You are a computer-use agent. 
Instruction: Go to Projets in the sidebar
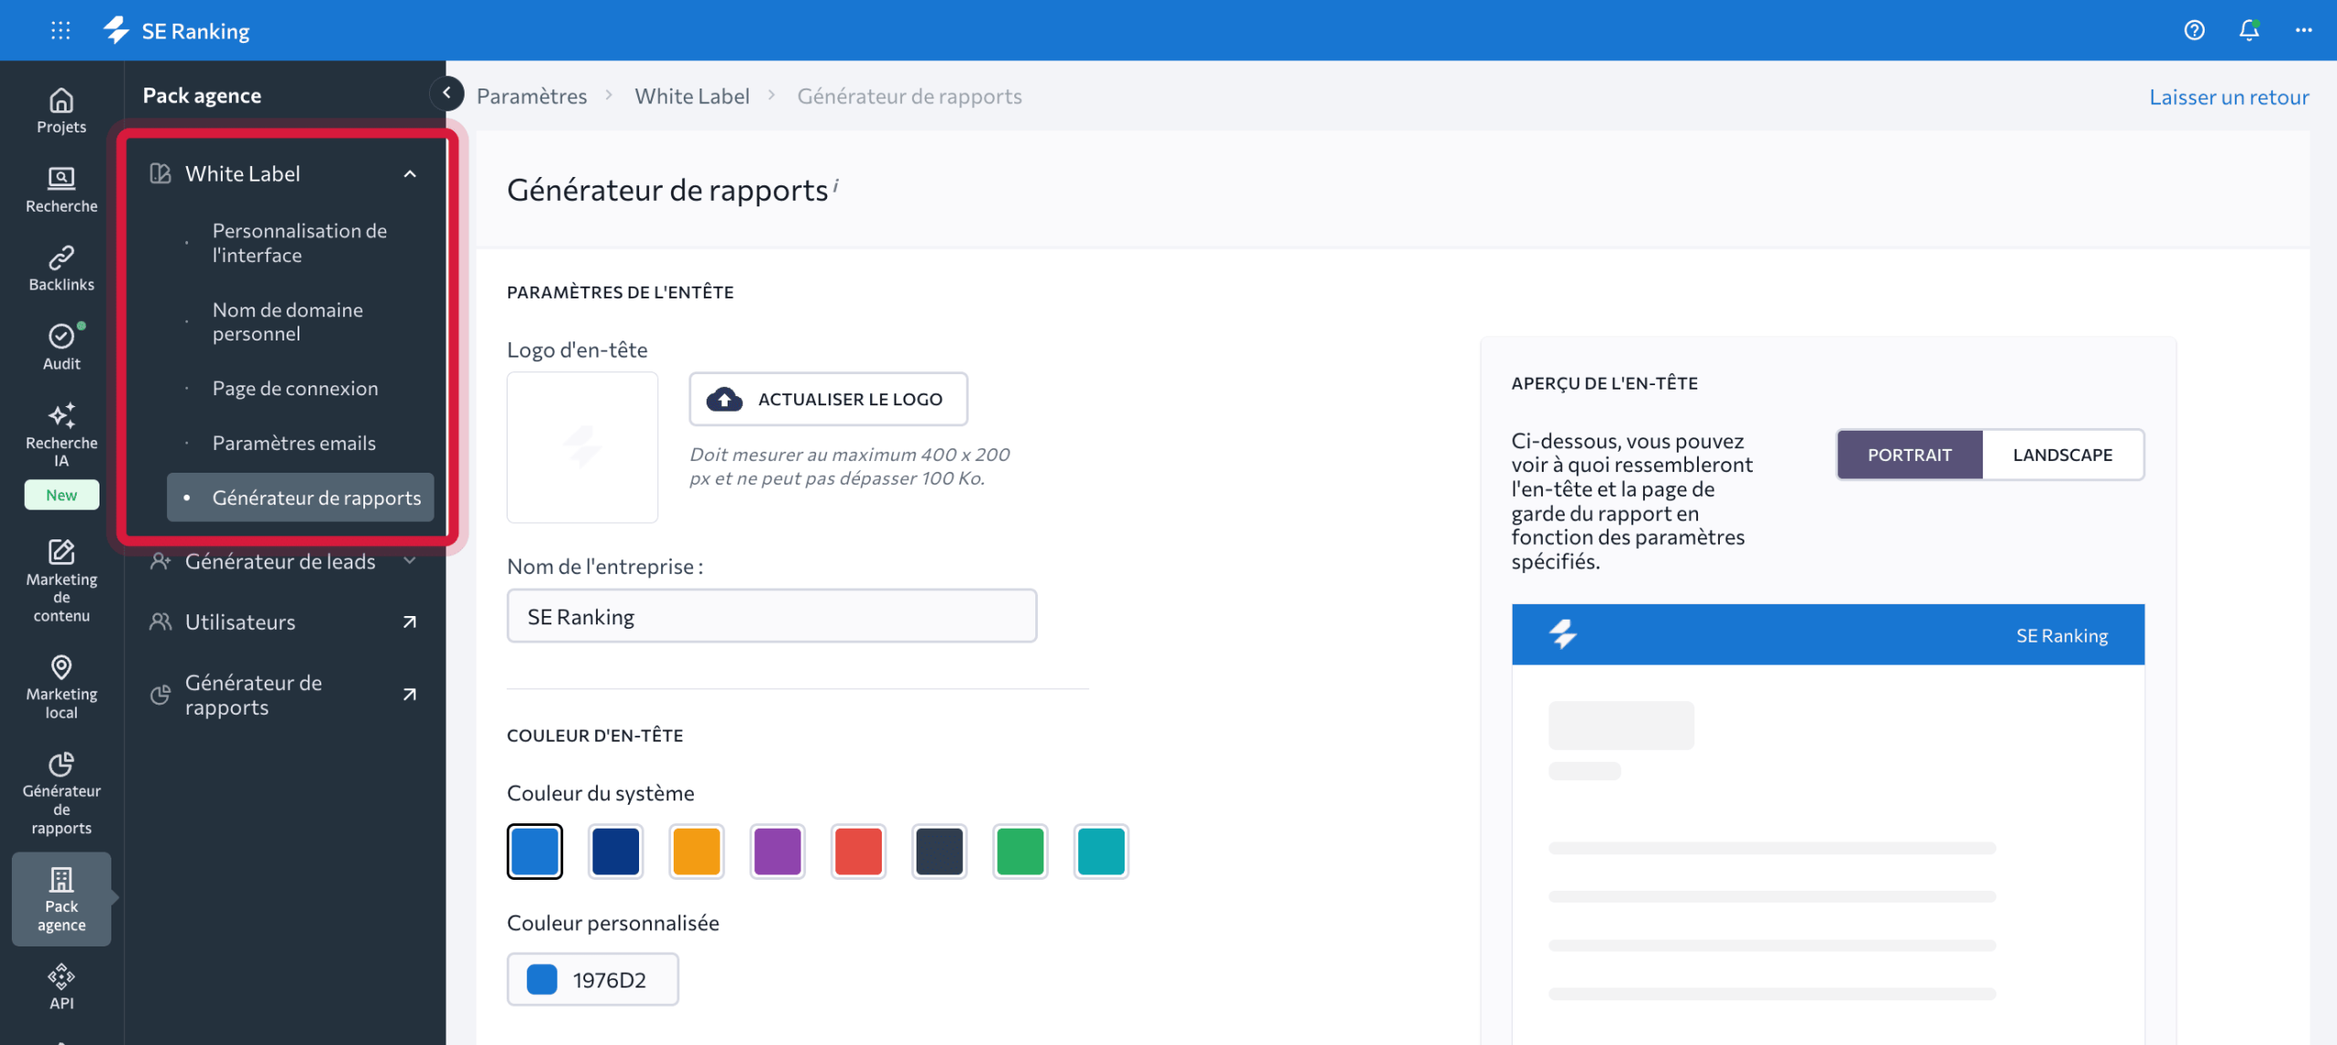coord(61,110)
